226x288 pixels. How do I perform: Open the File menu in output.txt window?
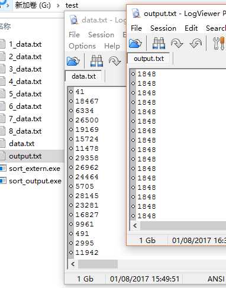point(136,28)
